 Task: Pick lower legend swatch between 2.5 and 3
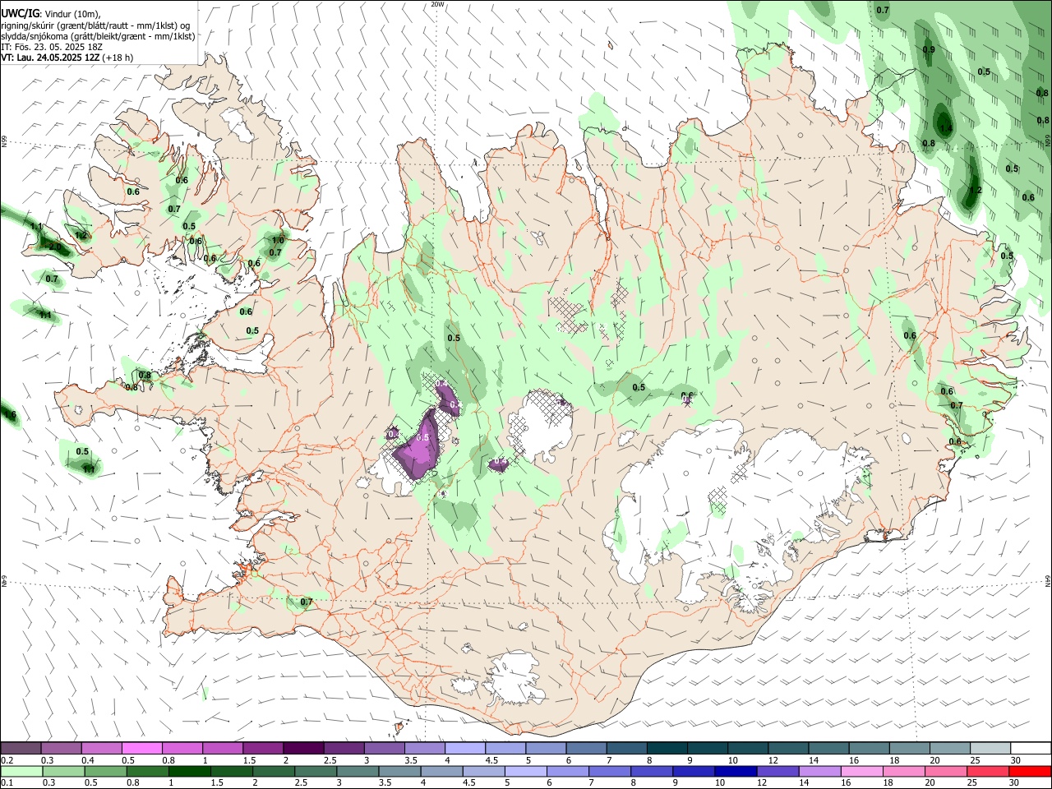(x=315, y=771)
